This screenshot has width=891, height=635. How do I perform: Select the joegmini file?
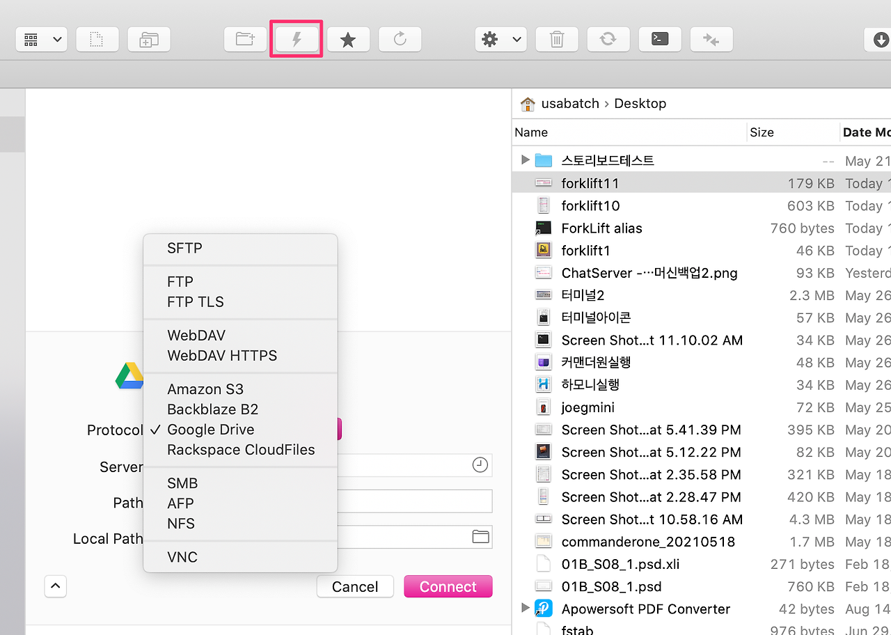click(x=588, y=407)
